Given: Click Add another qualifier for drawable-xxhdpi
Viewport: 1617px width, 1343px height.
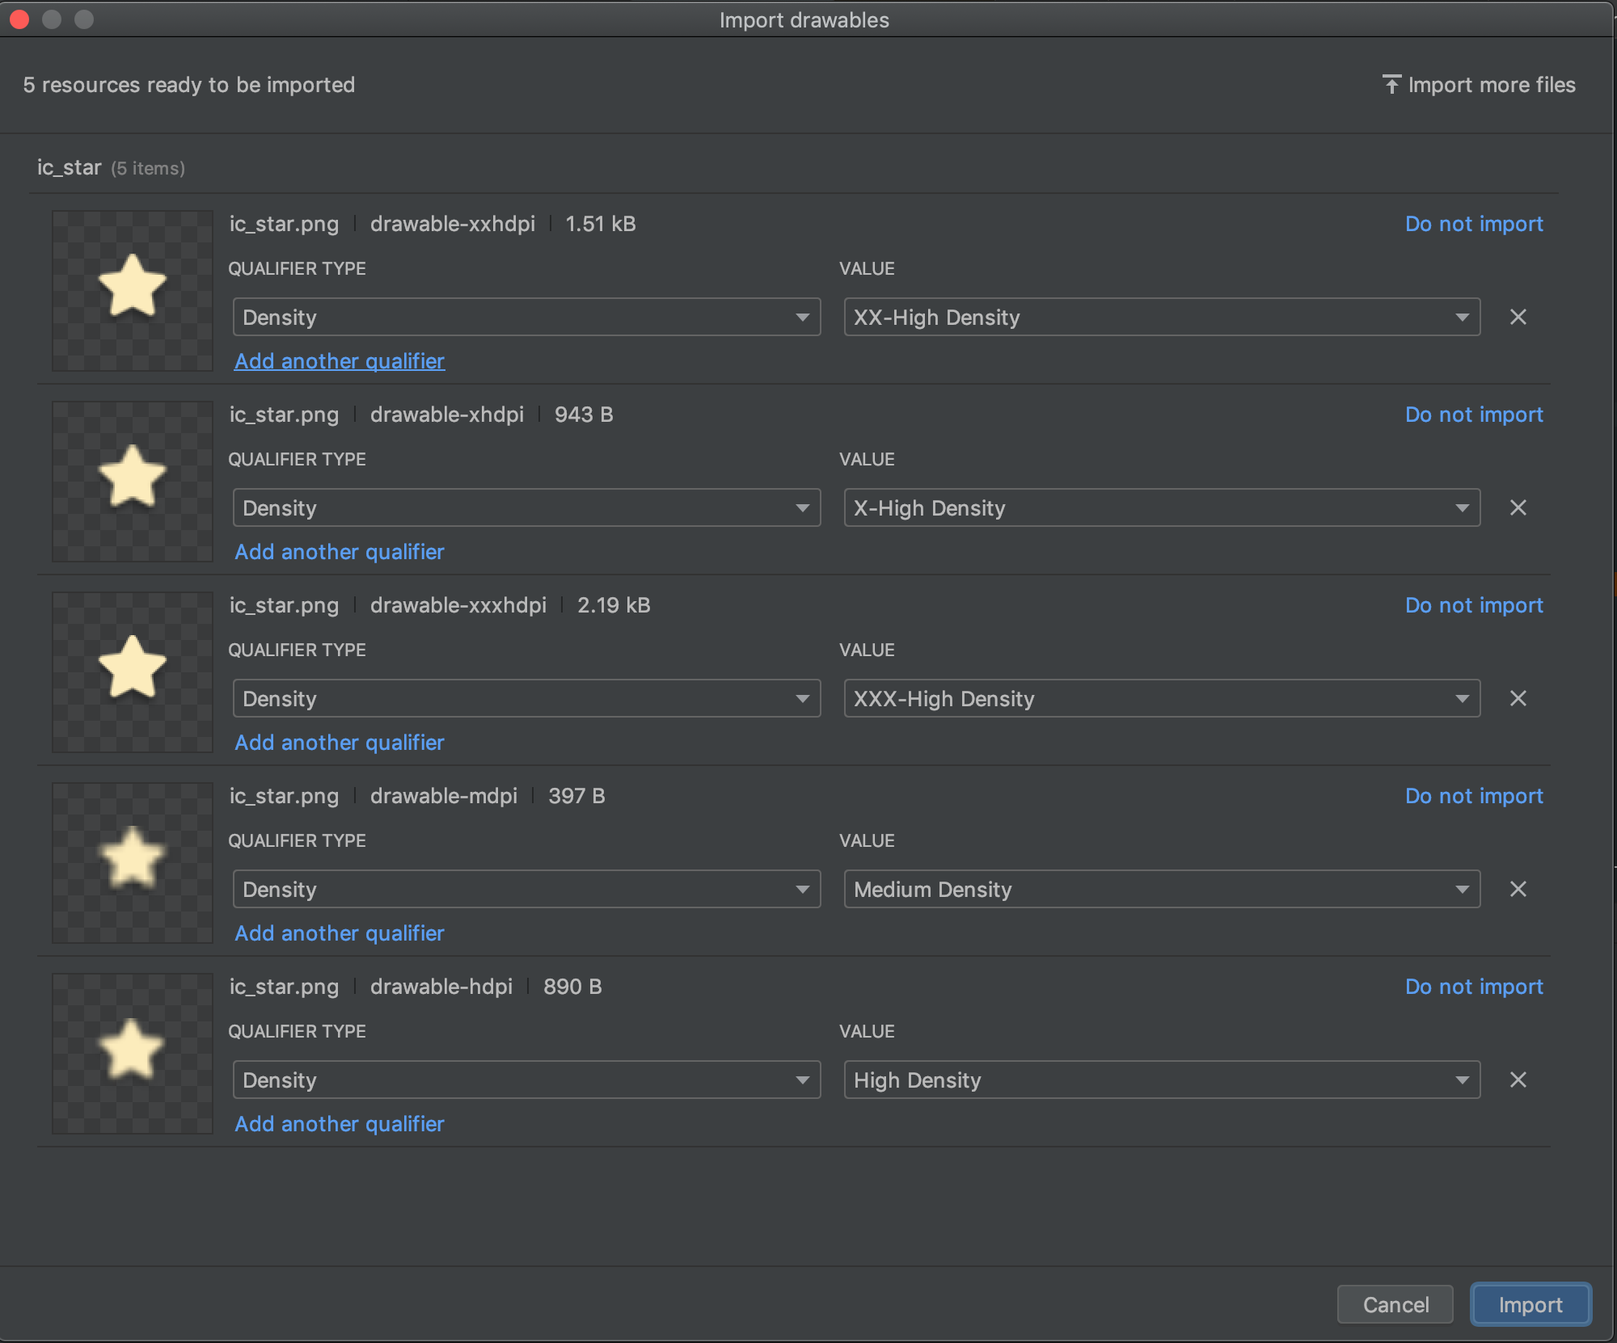Looking at the screenshot, I should [340, 361].
